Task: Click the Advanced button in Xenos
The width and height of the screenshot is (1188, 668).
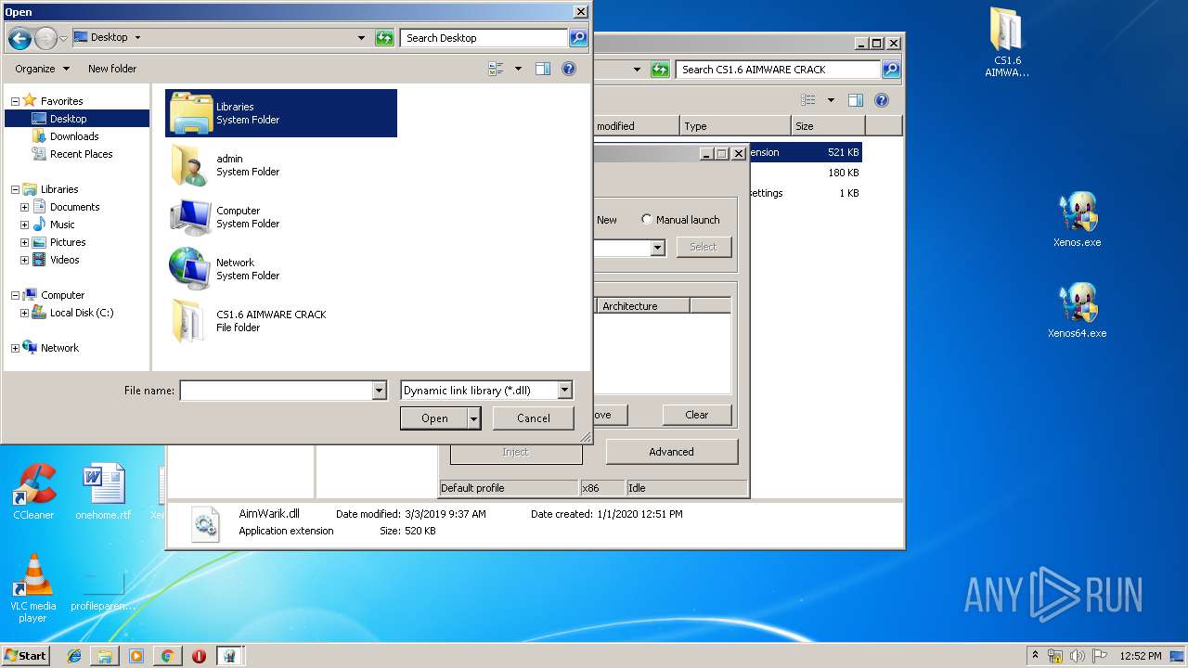Action: 671,452
